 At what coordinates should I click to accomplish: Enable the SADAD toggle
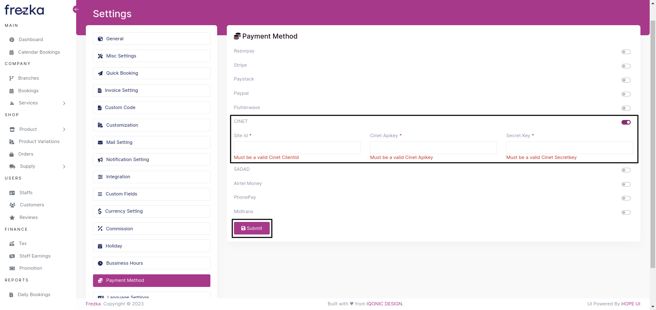point(626,170)
